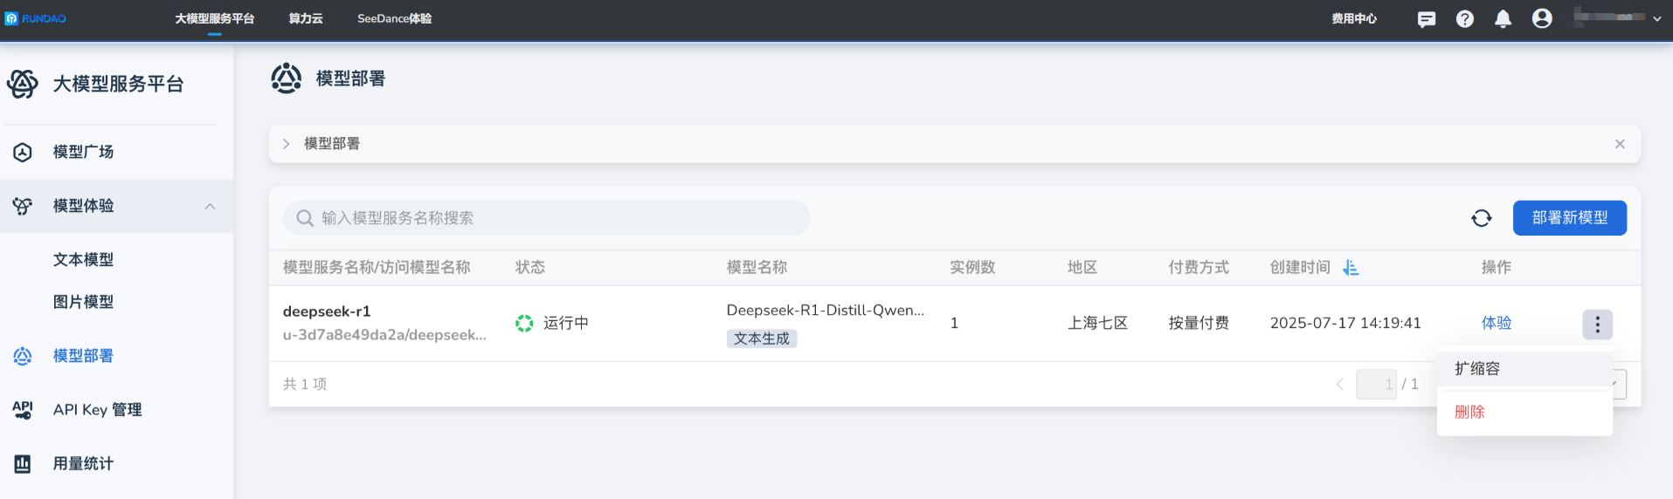The height and width of the screenshot is (499, 1673).
Task: Click the u-3d7a8e49da2a/deepseek... access name
Action: (384, 335)
